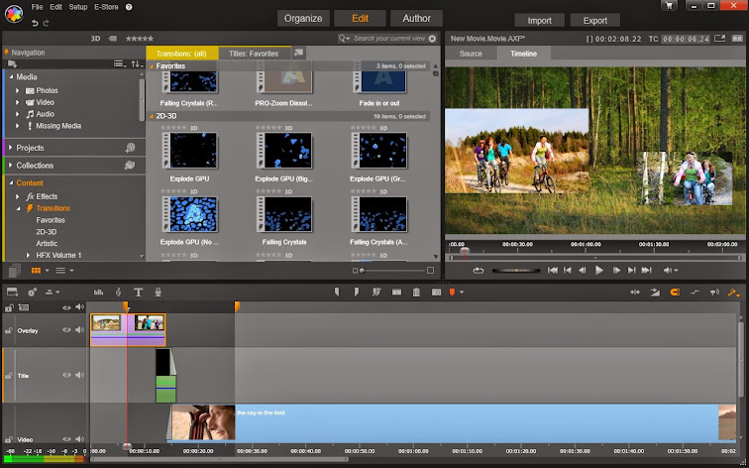Open the File menu
Screen dimensions: 749x468
pyautogui.click(x=37, y=7)
